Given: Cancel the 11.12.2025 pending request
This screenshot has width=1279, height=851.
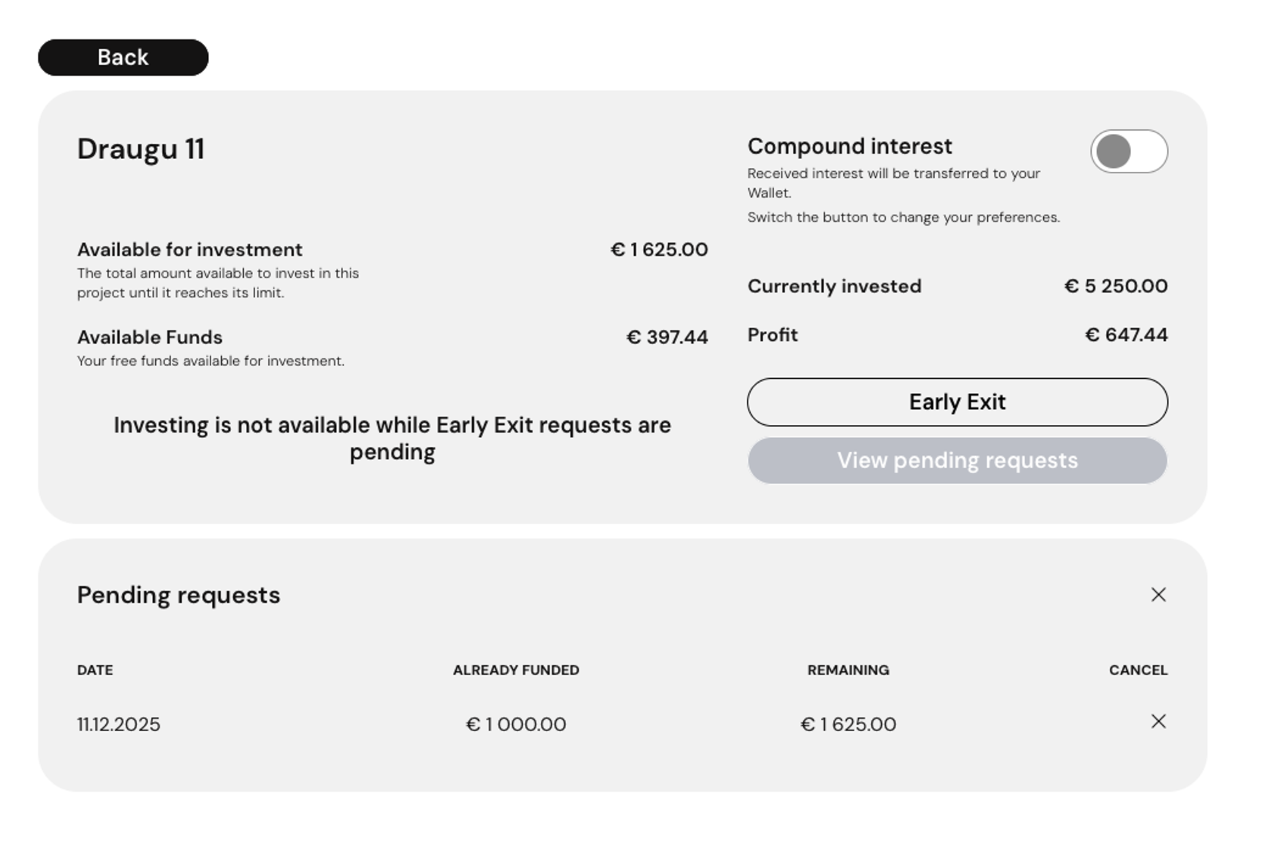Looking at the screenshot, I should pyautogui.click(x=1158, y=722).
